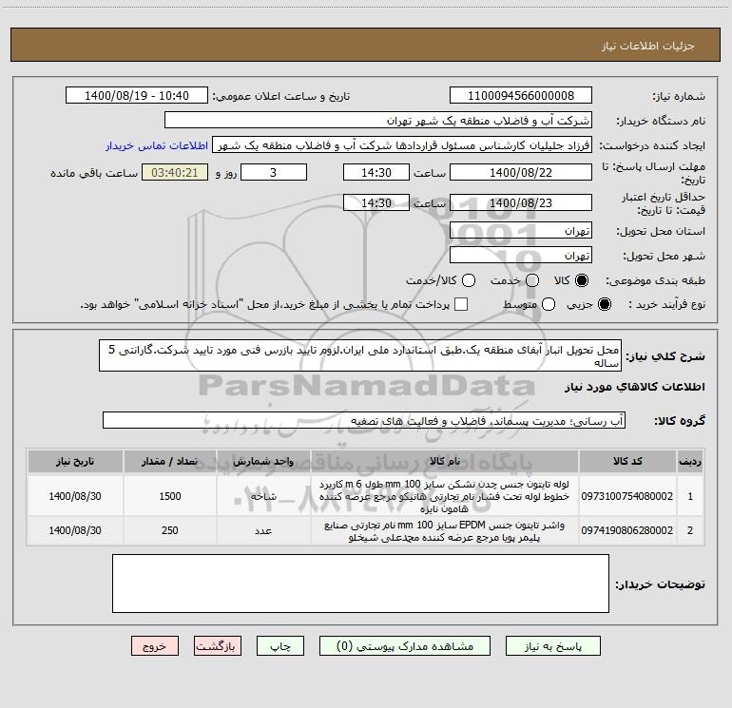This screenshot has width=732, height=708.
Task: Click the چاپ print button
Action: tap(280, 646)
